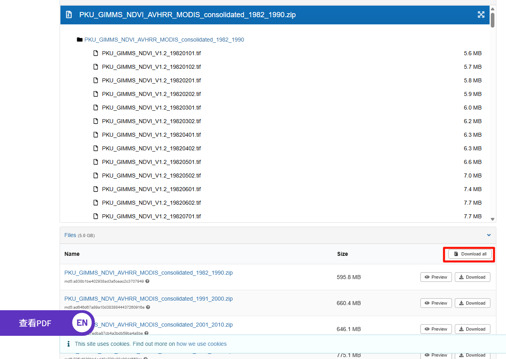Click the preview pane scrollbar down arrow
The height and width of the screenshot is (359, 506).
pyautogui.click(x=493, y=219)
